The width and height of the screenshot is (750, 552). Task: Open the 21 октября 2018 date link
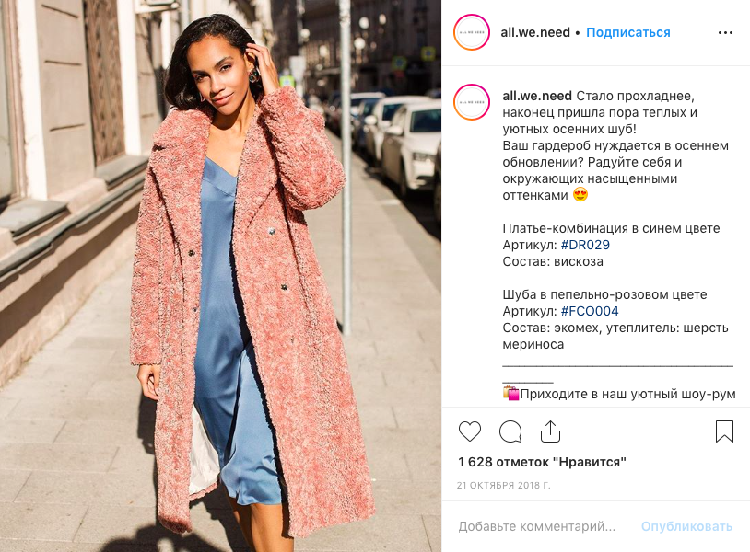[x=504, y=485]
